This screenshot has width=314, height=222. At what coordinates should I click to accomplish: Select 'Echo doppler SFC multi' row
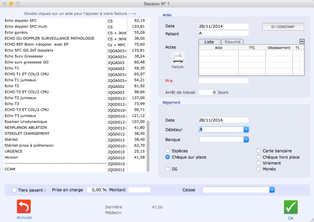tap(74, 26)
